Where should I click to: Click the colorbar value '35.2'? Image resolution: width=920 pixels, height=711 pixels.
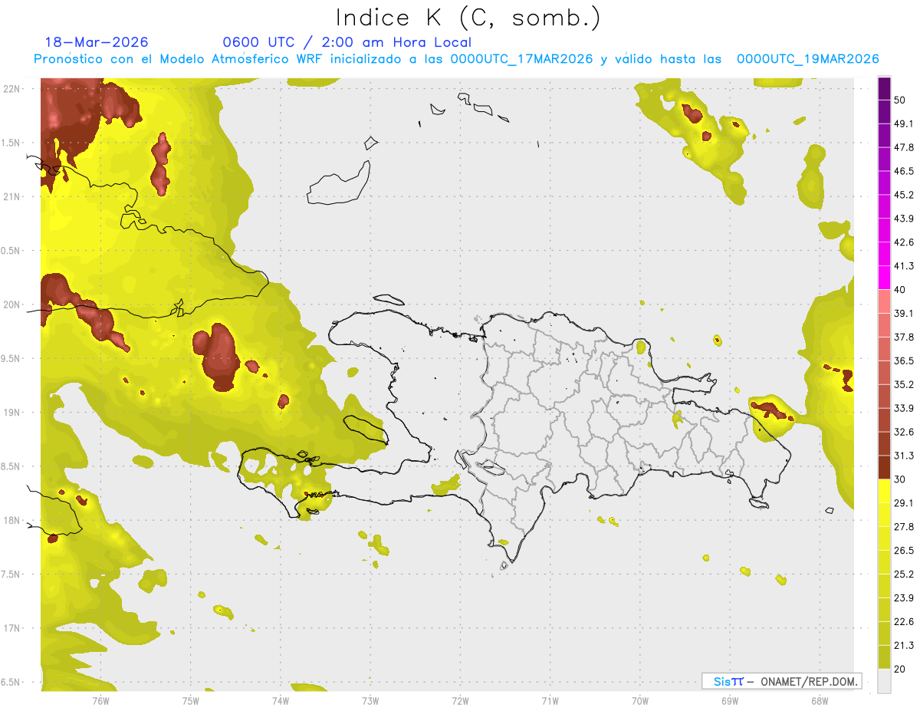pos(904,384)
